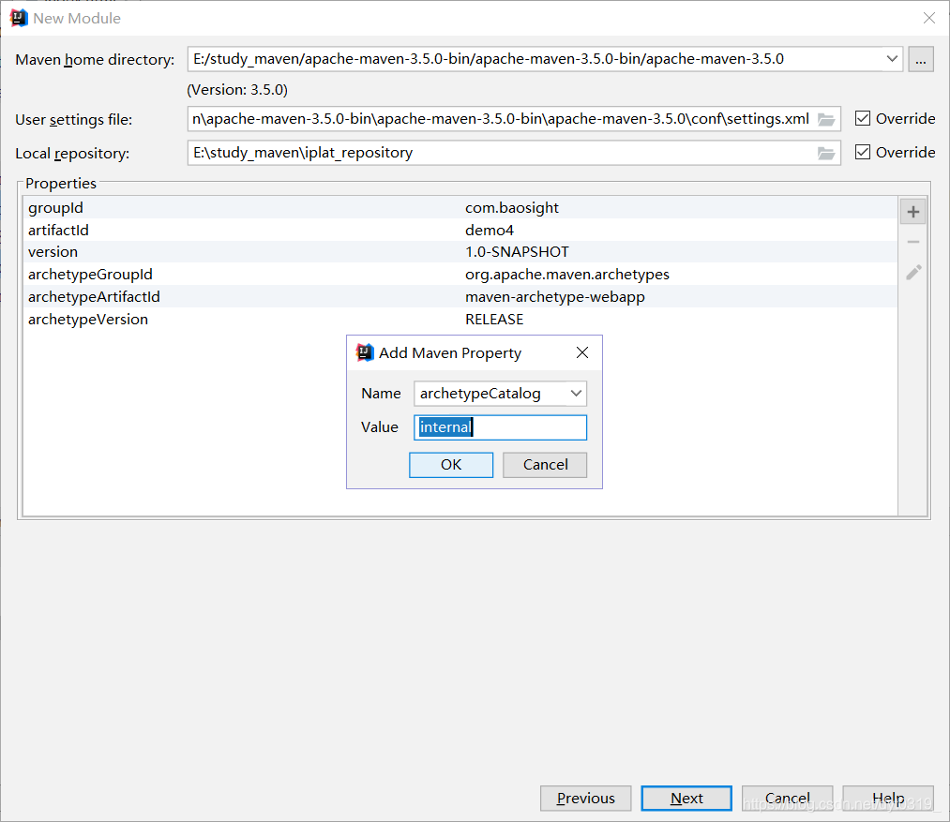Select the archetypeGroupId property row
The height and width of the screenshot is (822, 950).
click(460, 275)
